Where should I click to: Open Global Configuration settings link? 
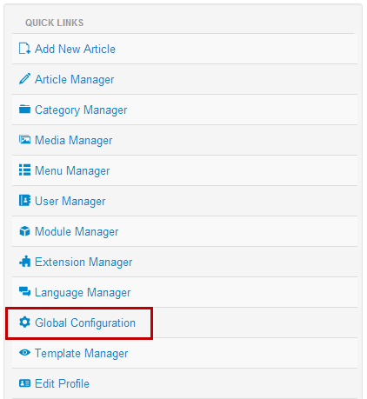coord(85,323)
